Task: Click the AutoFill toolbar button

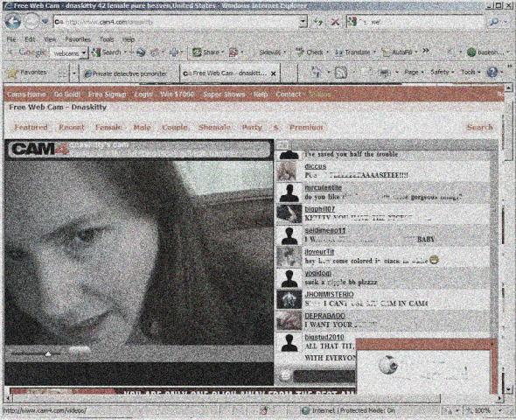Action: [400, 52]
